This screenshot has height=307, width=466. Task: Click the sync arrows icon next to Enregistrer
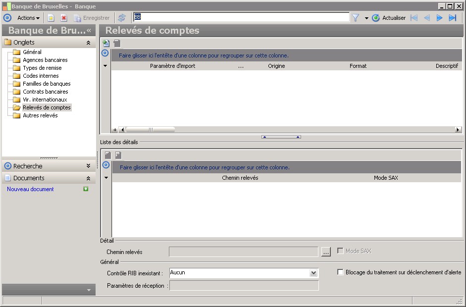click(x=121, y=18)
